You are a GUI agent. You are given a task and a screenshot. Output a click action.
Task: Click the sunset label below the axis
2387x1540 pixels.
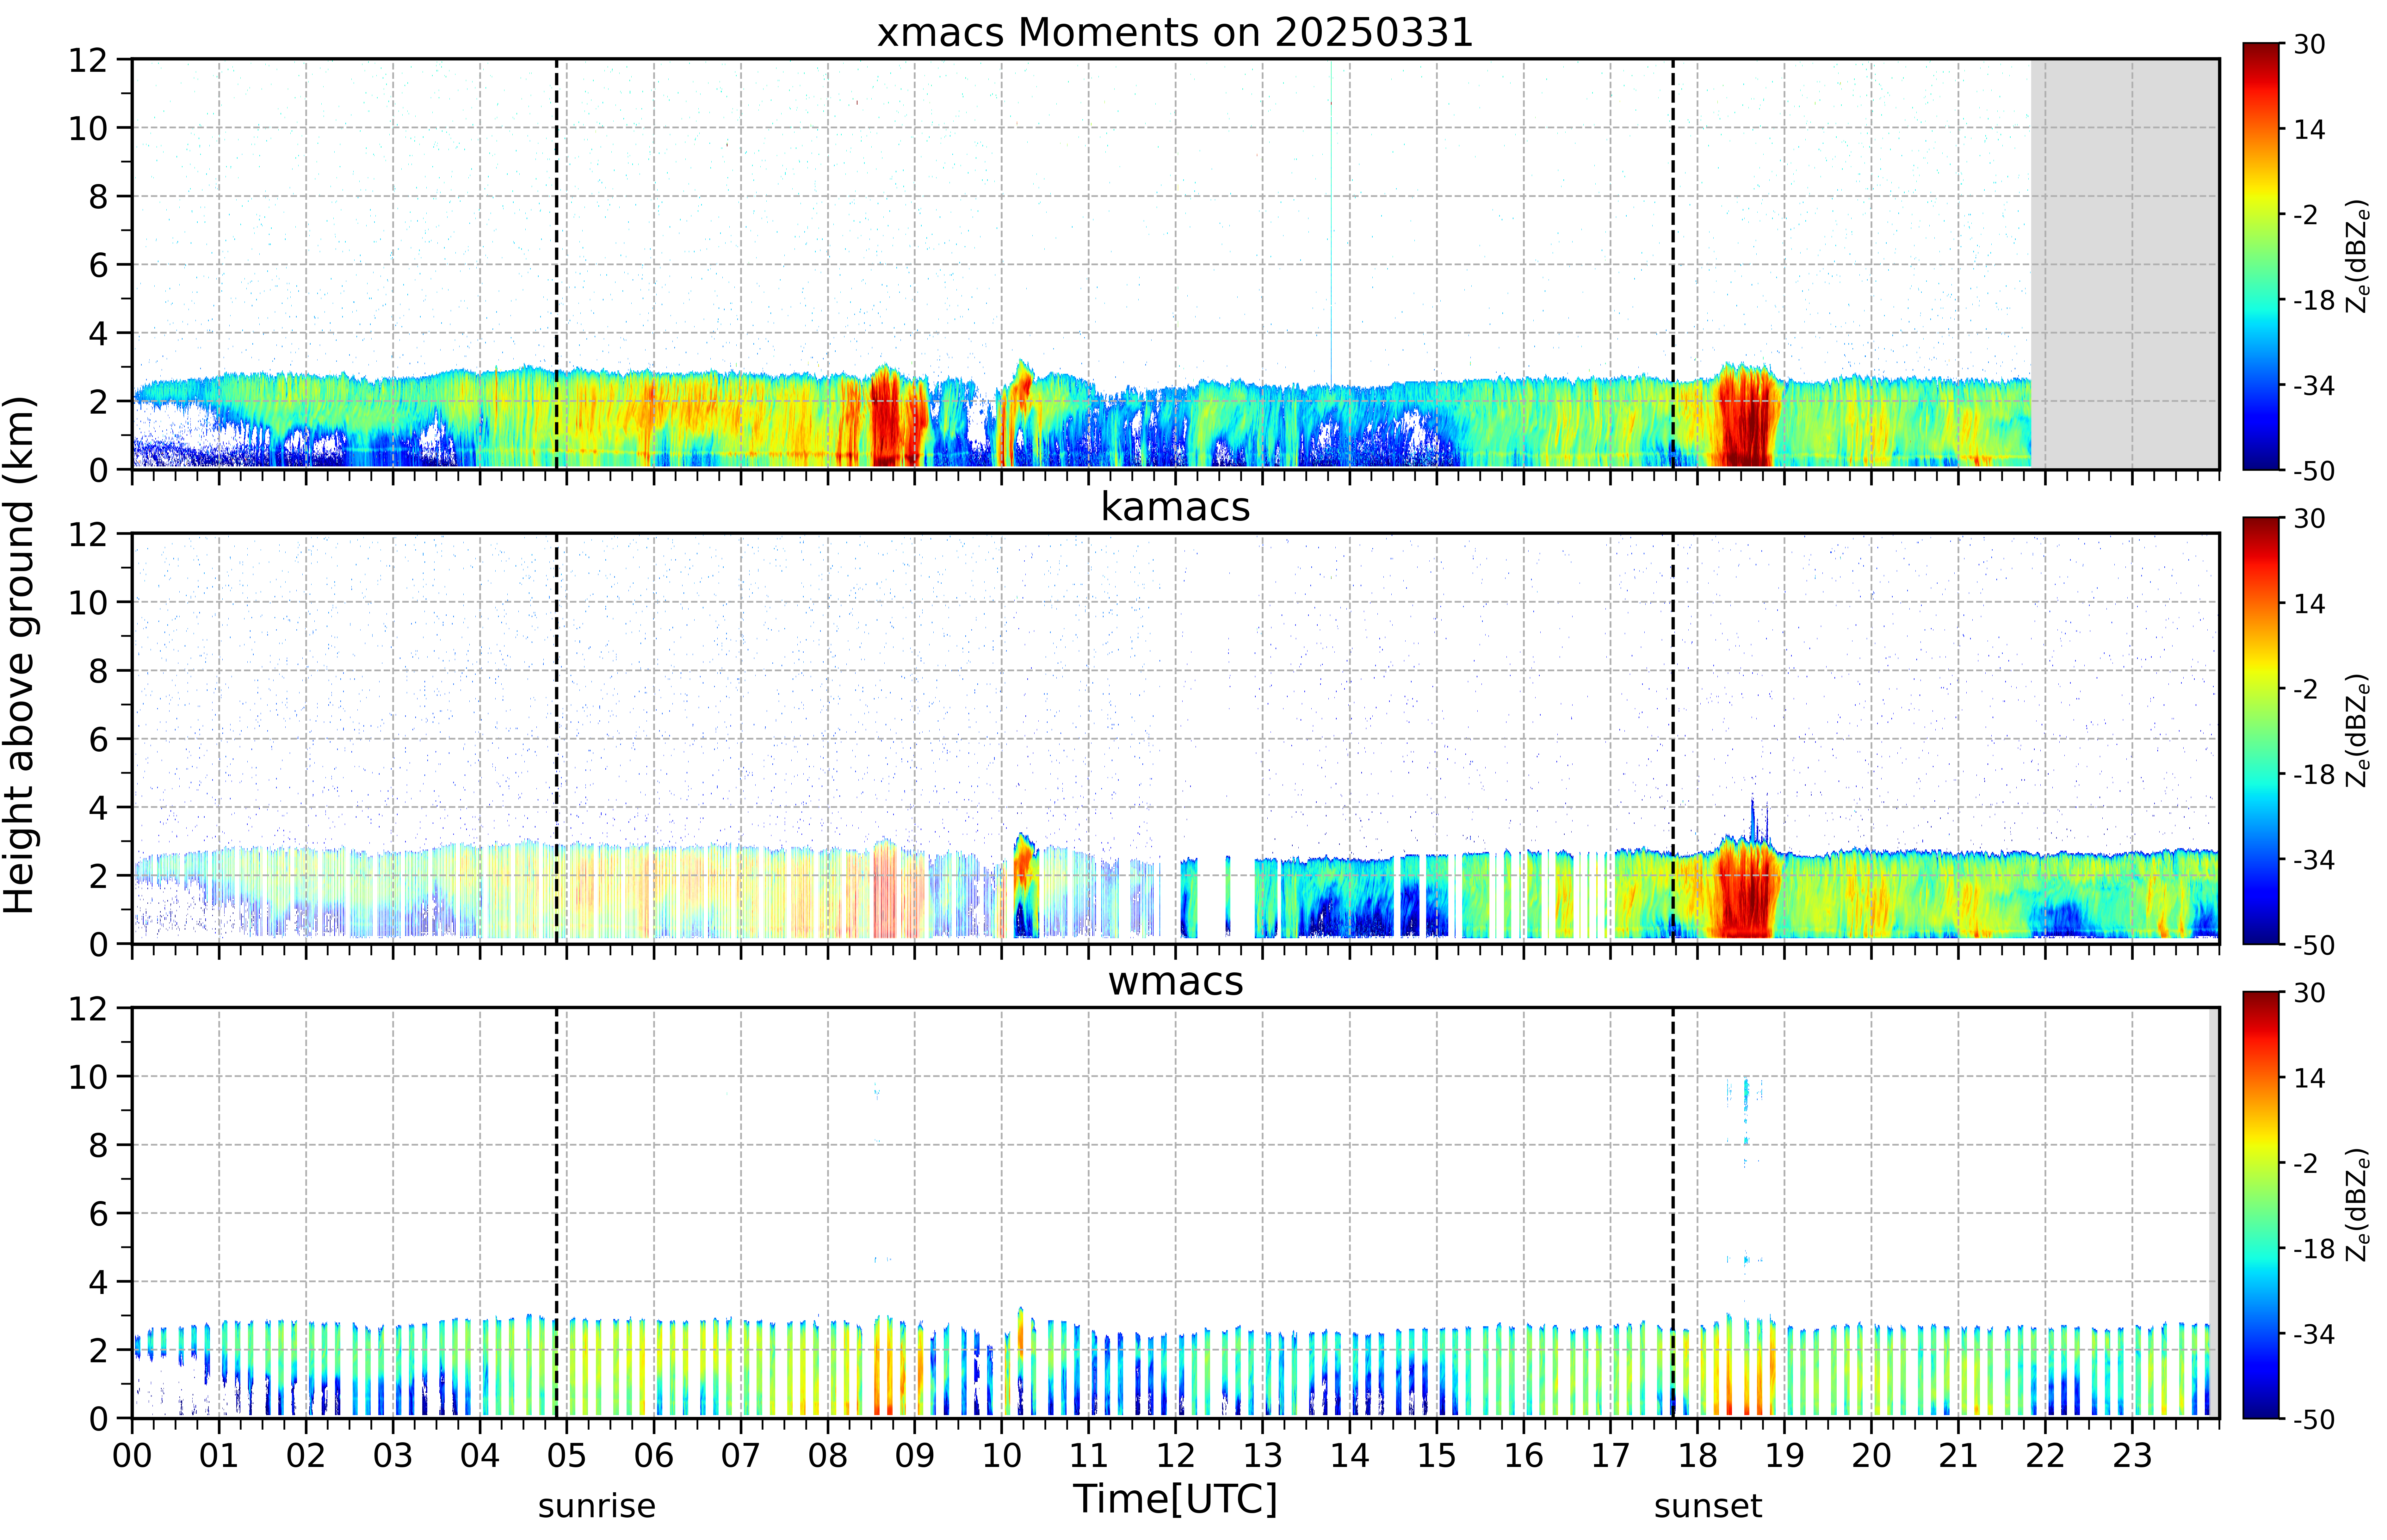click(x=1708, y=1506)
